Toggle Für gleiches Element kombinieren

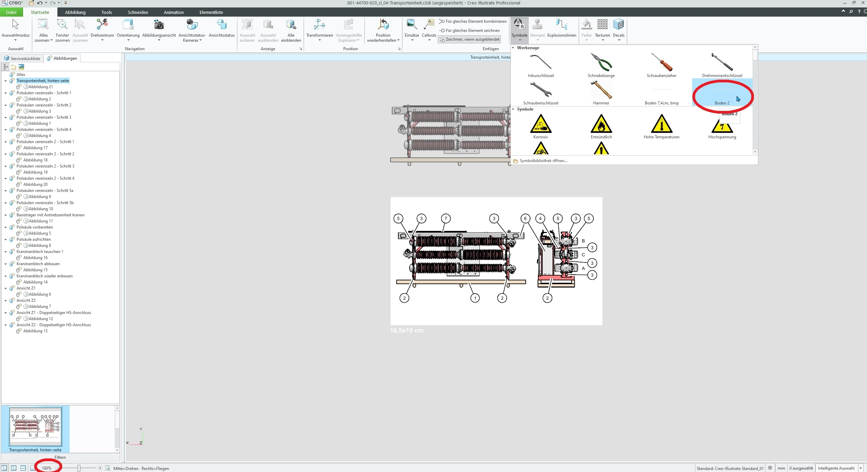tap(473, 21)
